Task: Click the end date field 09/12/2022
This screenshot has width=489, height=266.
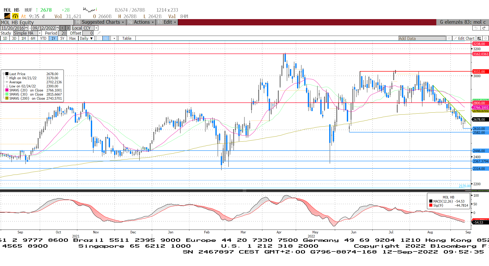Action: [x=44, y=28]
